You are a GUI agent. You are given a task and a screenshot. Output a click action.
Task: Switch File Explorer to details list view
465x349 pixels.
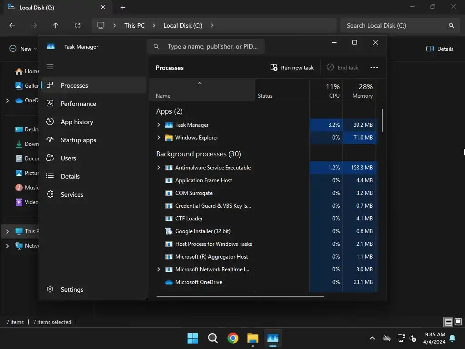448,322
